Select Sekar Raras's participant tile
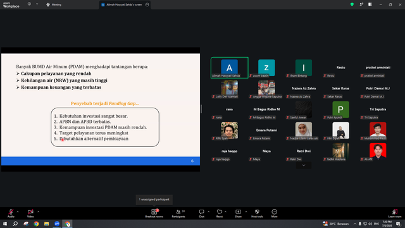 [x=340, y=89]
